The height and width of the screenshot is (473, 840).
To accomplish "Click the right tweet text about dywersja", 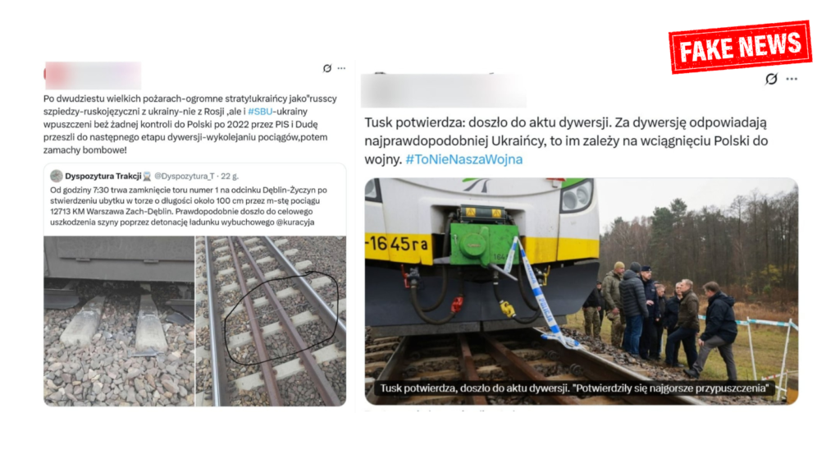I will tap(566, 140).
